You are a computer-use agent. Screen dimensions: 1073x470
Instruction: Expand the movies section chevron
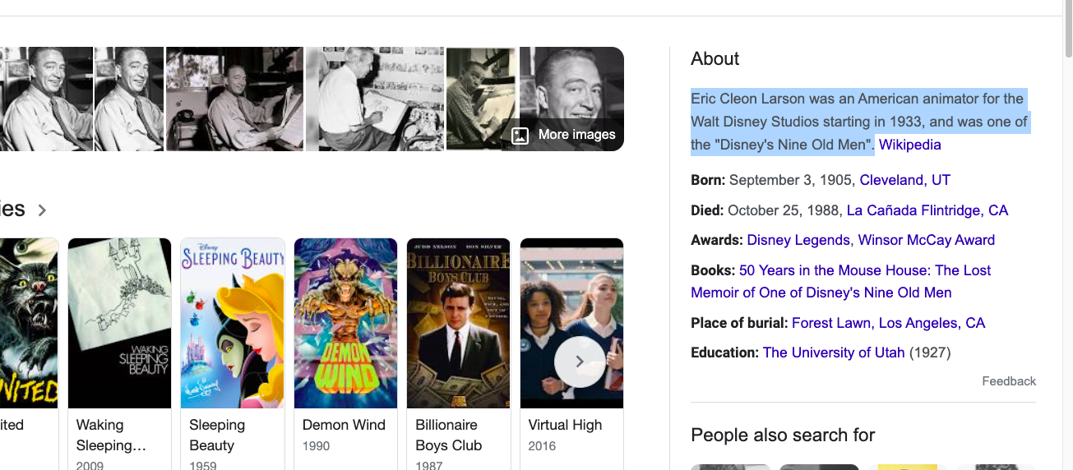pos(42,210)
